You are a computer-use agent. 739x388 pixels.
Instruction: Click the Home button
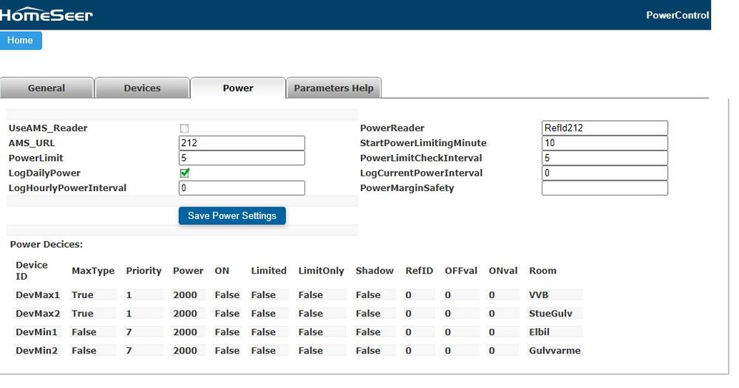pos(21,41)
